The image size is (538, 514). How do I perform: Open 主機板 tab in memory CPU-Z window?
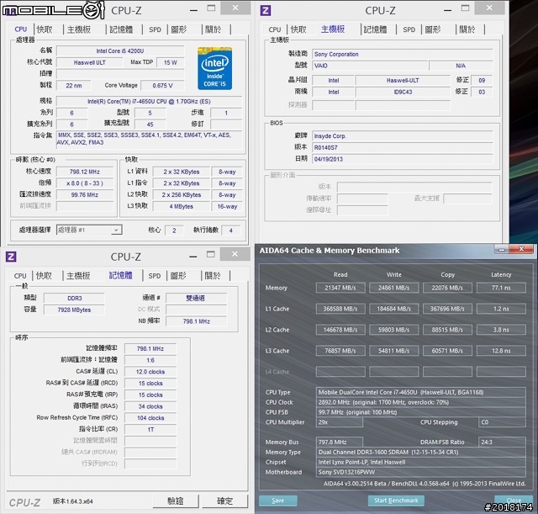click(x=78, y=276)
